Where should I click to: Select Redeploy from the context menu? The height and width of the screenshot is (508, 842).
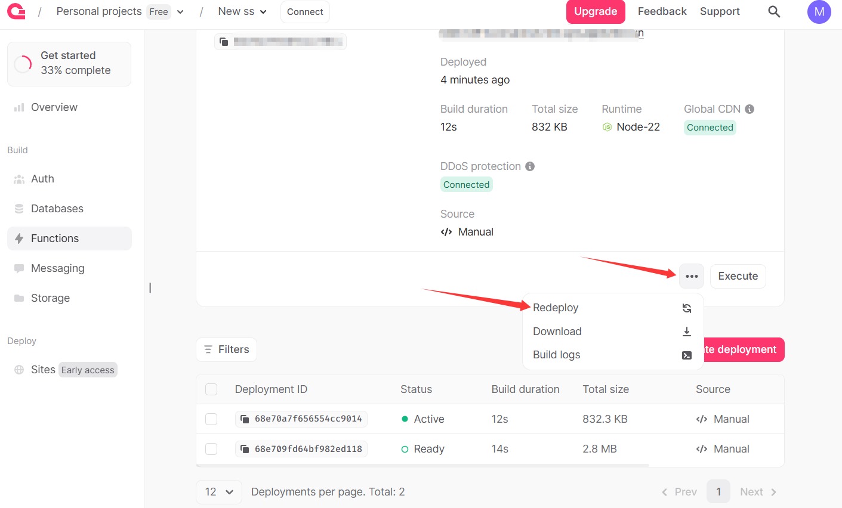point(556,308)
